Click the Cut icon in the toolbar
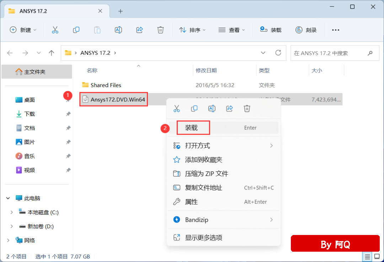 point(55,30)
